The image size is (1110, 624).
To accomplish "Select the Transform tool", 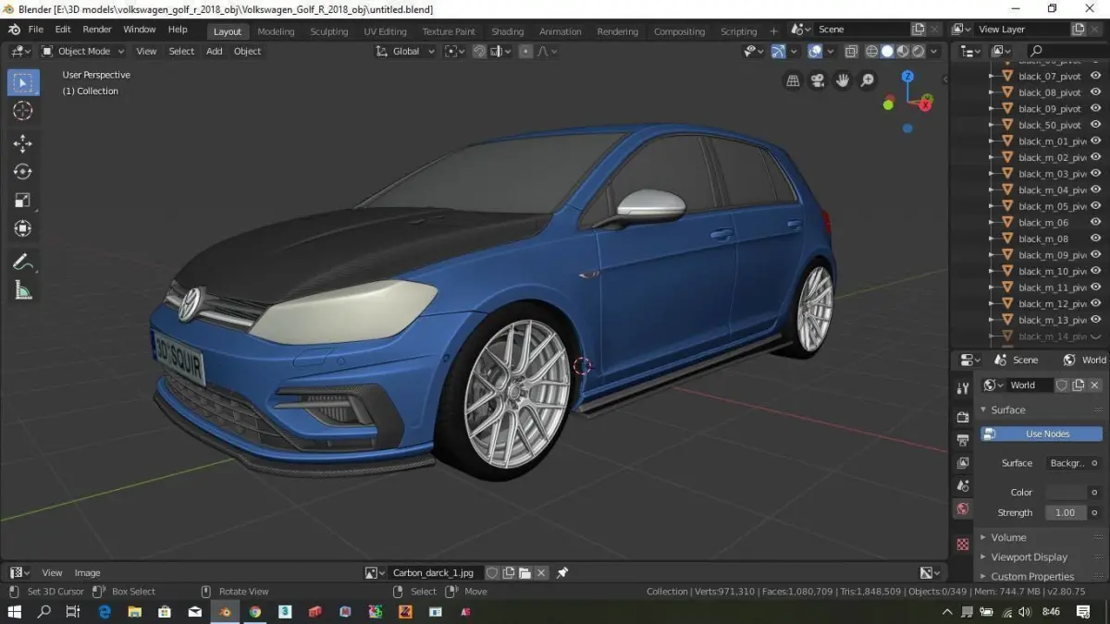I will click(x=23, y=228).
